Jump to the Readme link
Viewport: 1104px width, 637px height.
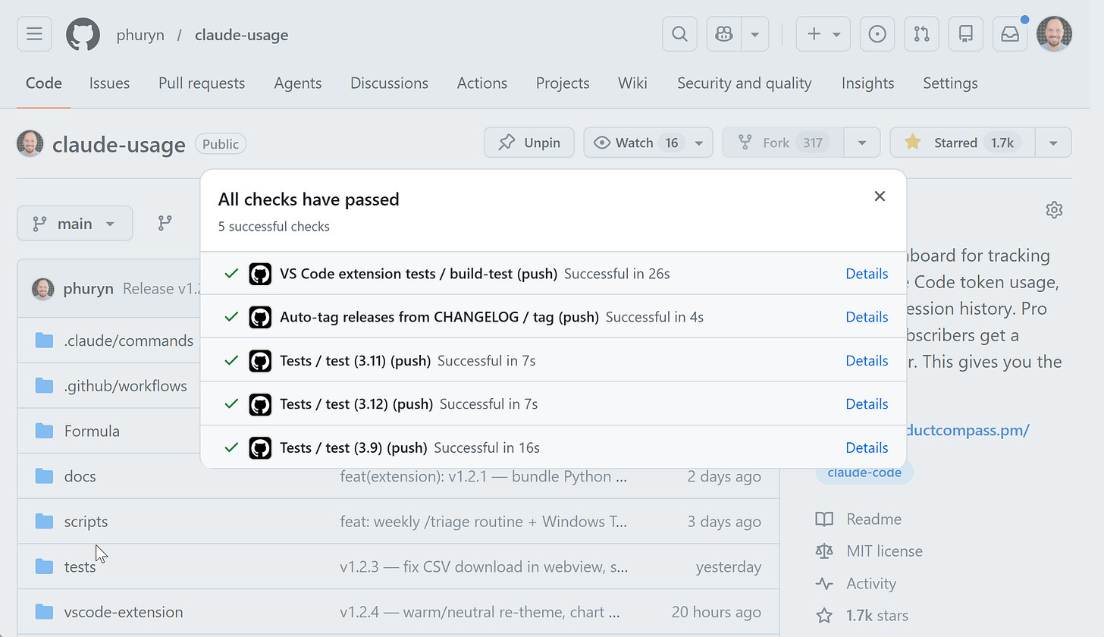(x=873, y=519)
